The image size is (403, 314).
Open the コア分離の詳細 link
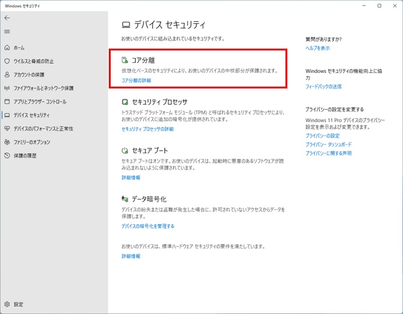pos(136,80)
